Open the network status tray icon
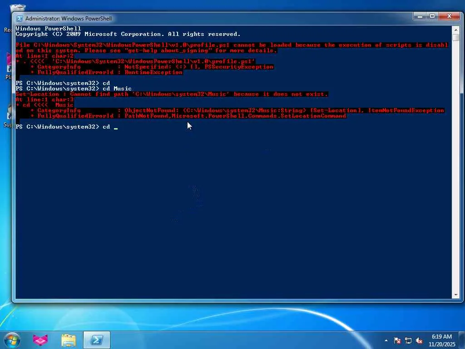The height and width of the screenshot is (349, 465). coord(408,340)
